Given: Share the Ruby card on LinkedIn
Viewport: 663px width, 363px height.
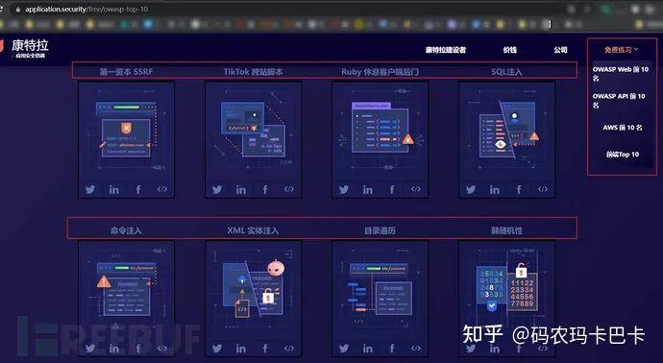Looking at the screenshot, I should coord(368,190).
